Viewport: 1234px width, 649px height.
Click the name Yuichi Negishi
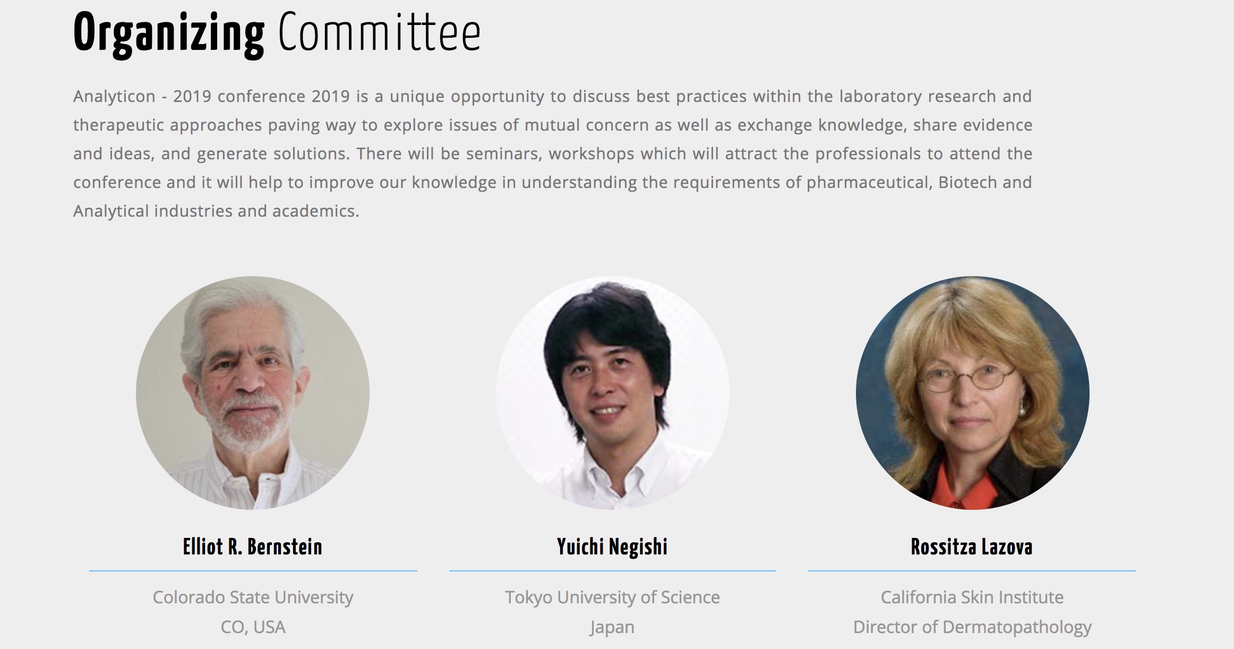point(612,547)
